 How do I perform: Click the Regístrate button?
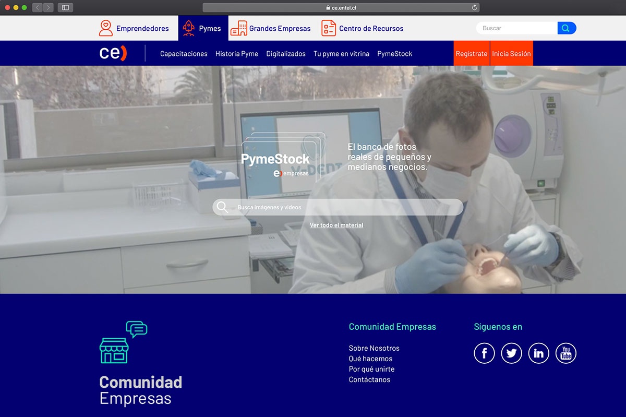[472, 53]
